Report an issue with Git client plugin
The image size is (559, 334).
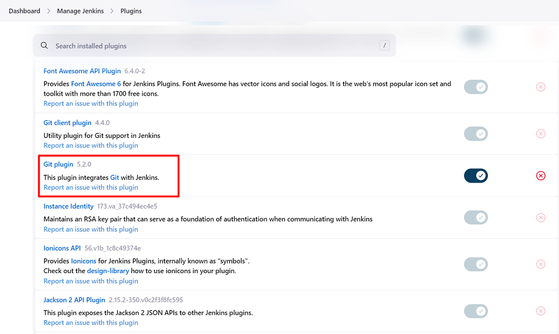[91, 145]
